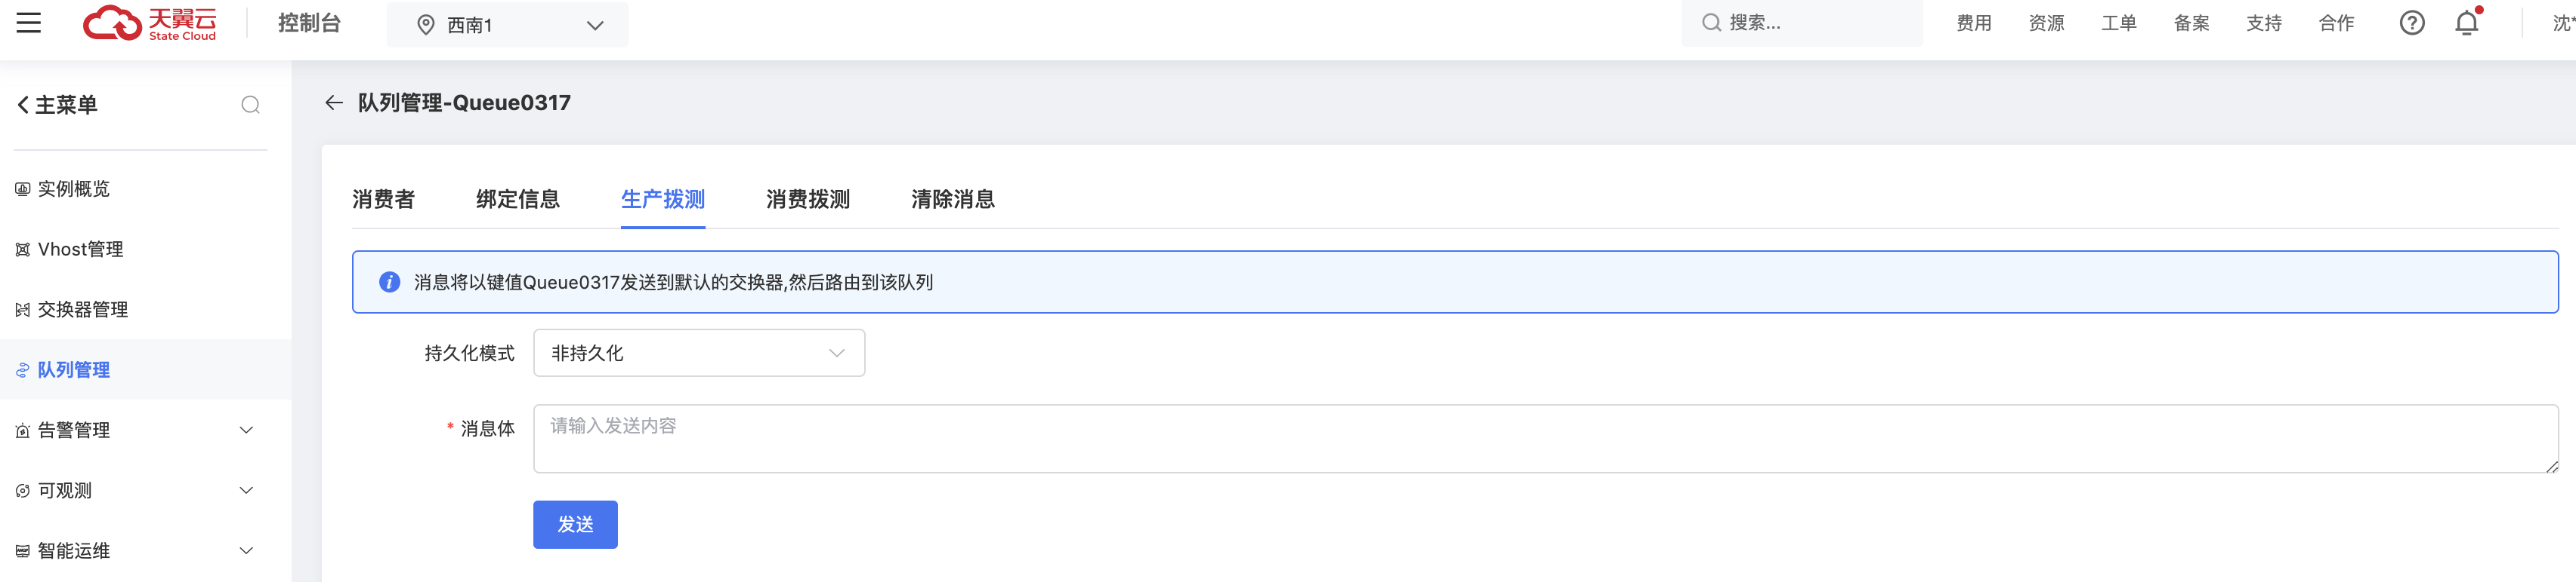Viewport: 2576px width, 582px height.
Task: Click the 消息体 text area
Action: tap(1544, 438)
